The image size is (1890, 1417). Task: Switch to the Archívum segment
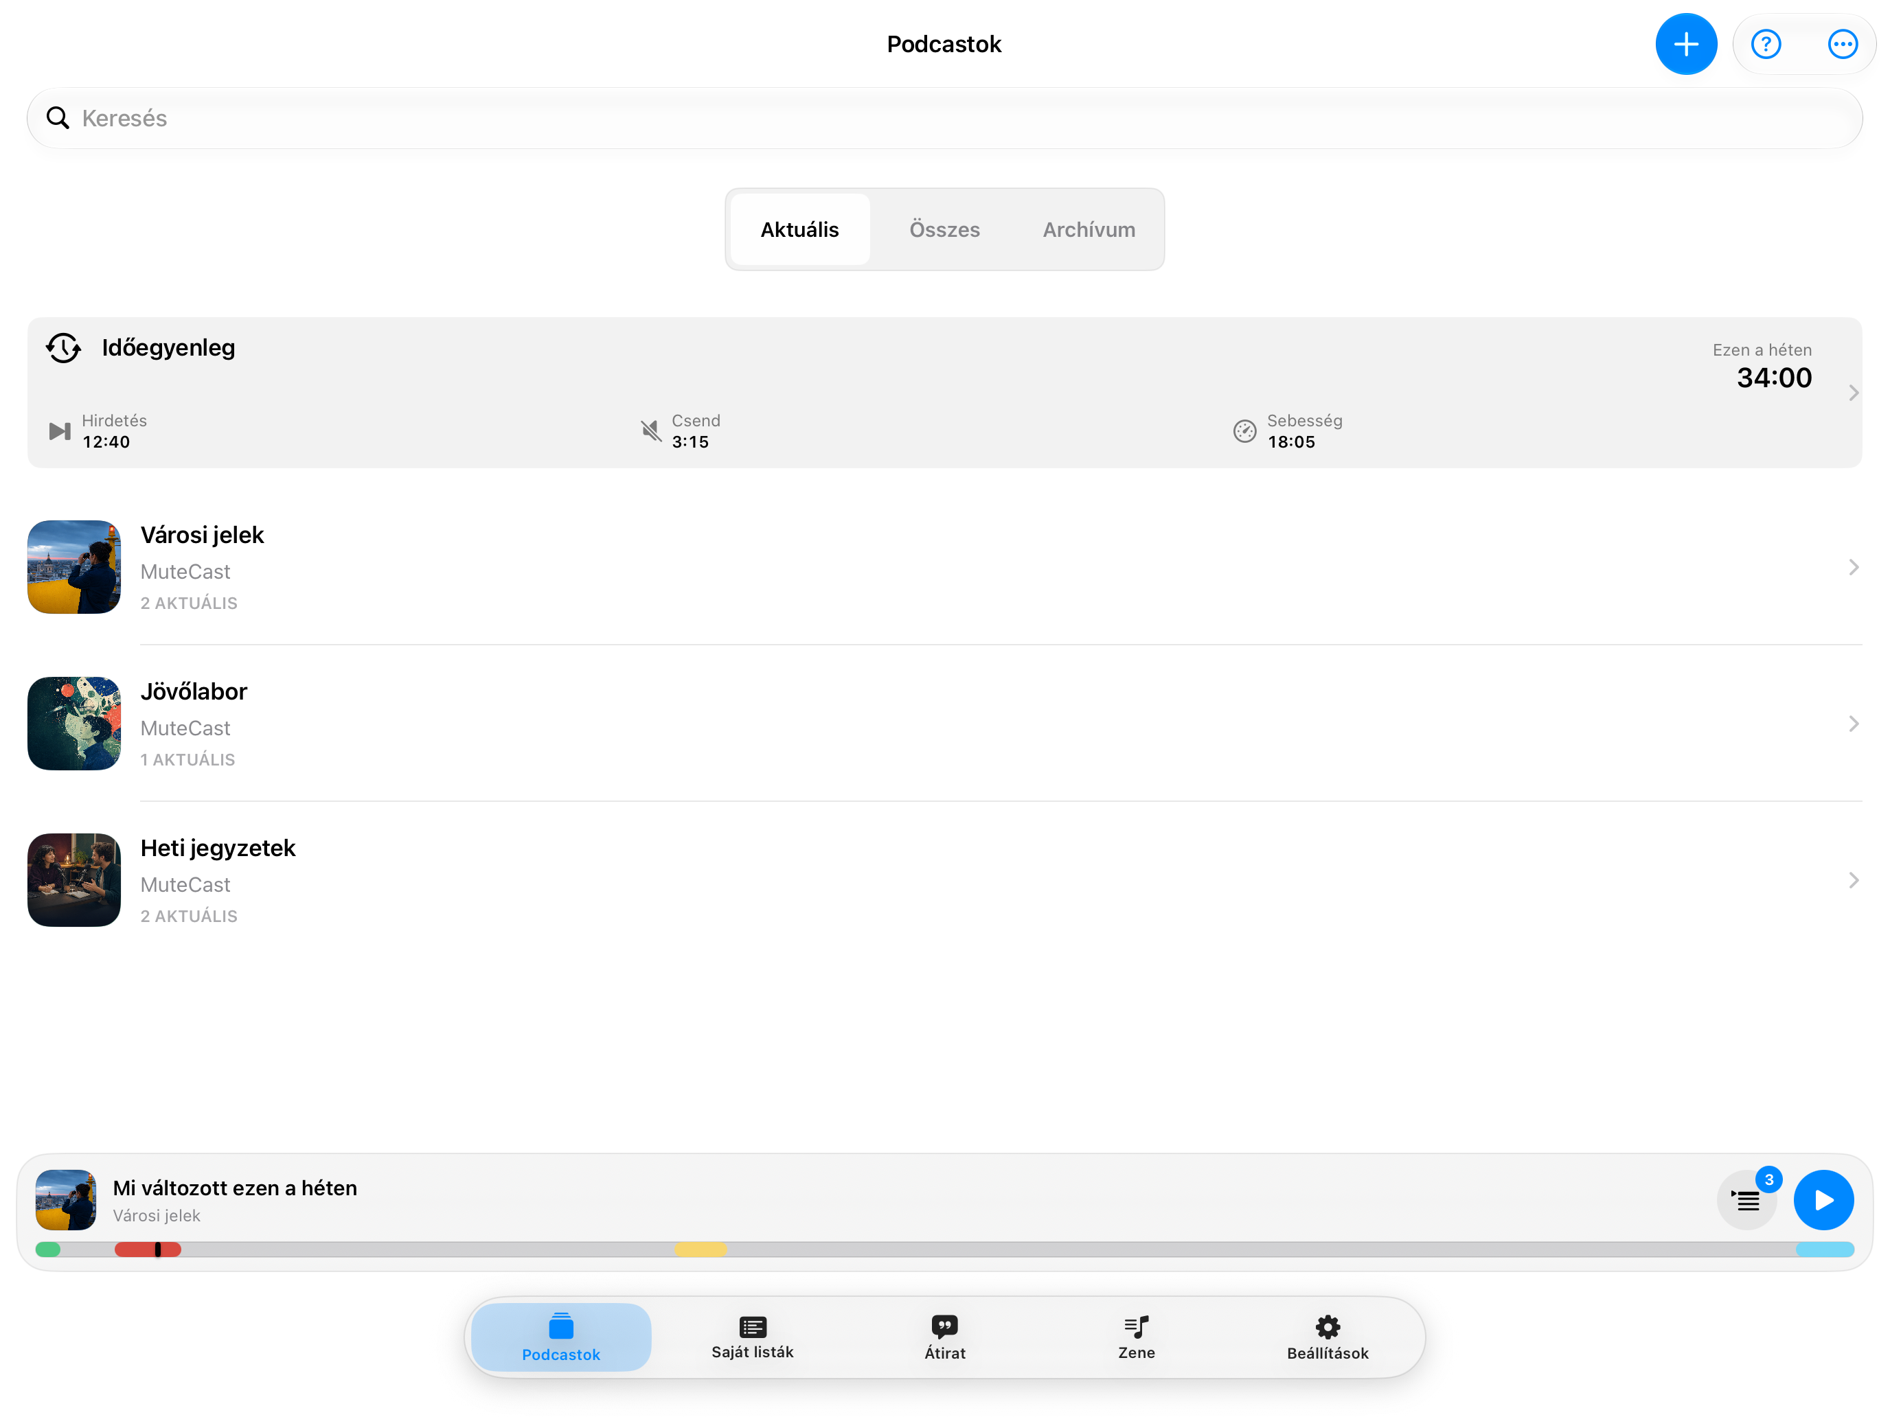[1089, 230]
